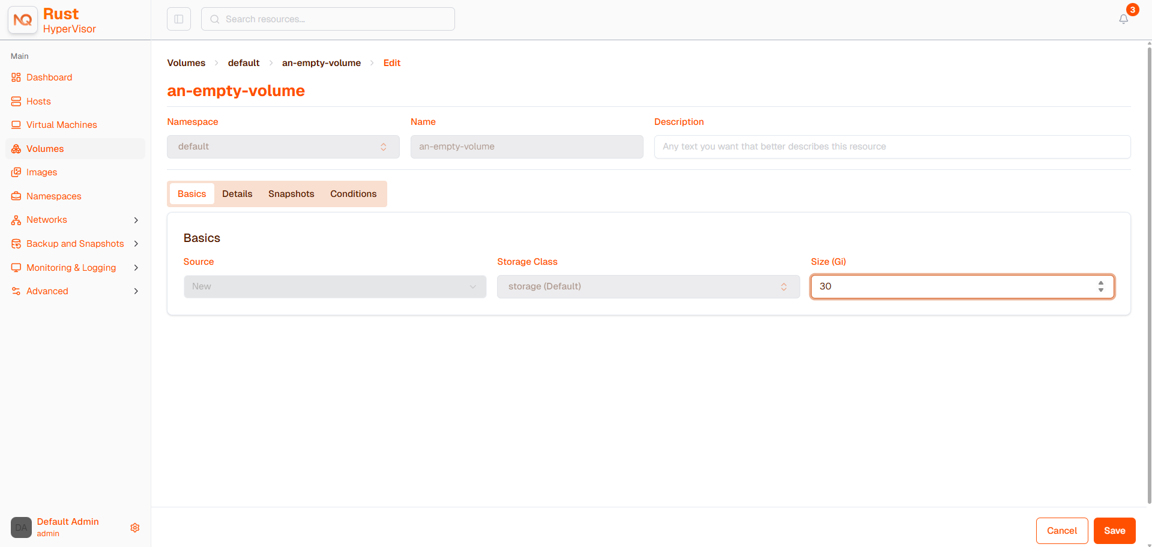Click the Namespaces icon in sidebar

point(16,196)
